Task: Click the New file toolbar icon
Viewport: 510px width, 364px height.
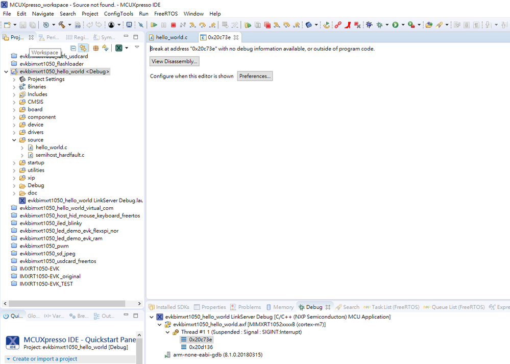Action: pos(7,25)
